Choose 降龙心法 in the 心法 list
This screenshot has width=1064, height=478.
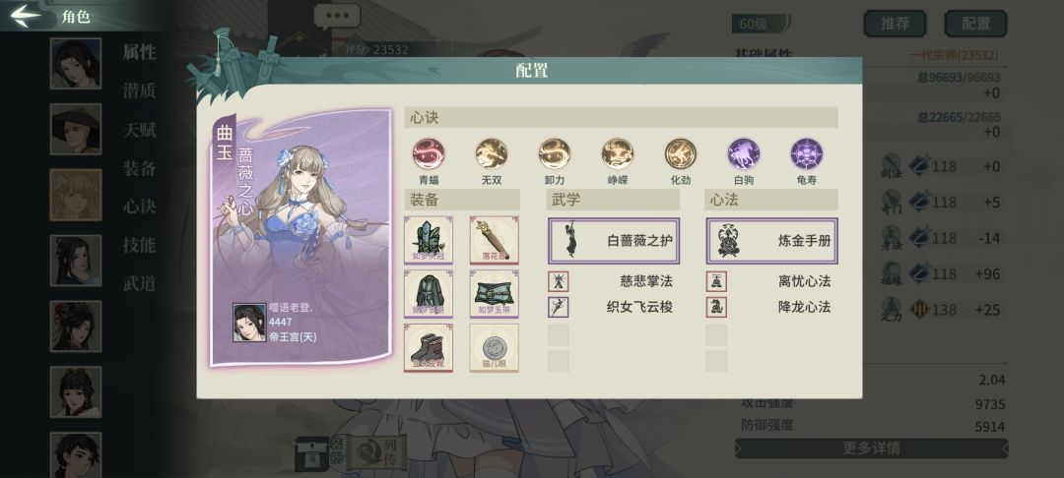(x=772, y=307)
